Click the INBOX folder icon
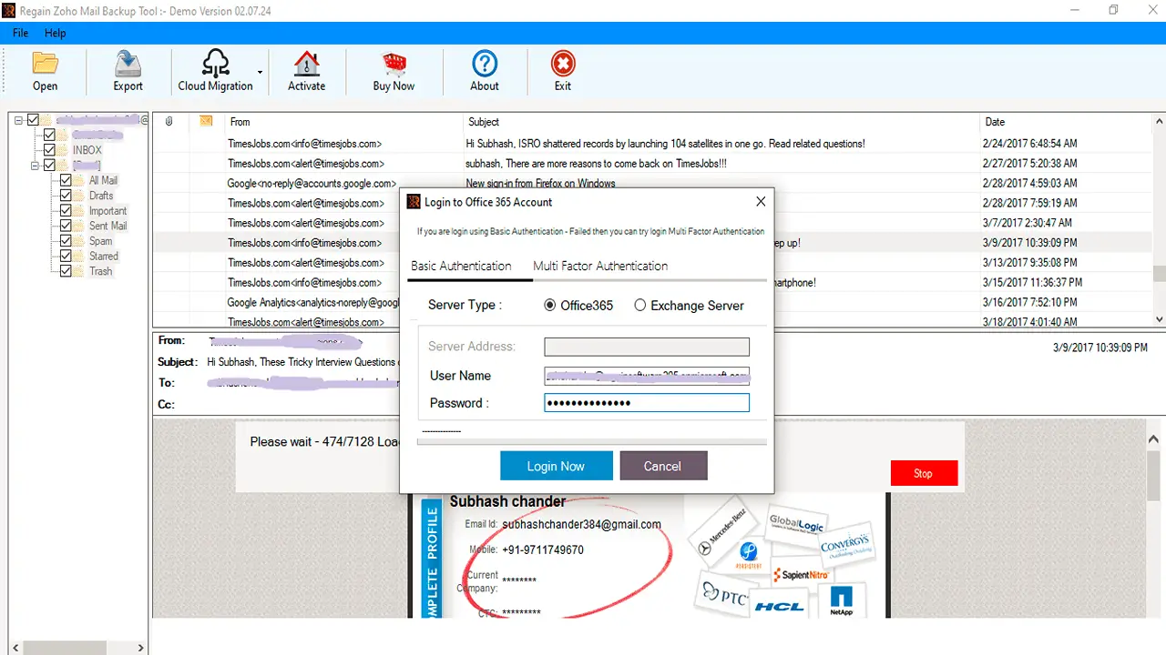 [x=64, y=150]
